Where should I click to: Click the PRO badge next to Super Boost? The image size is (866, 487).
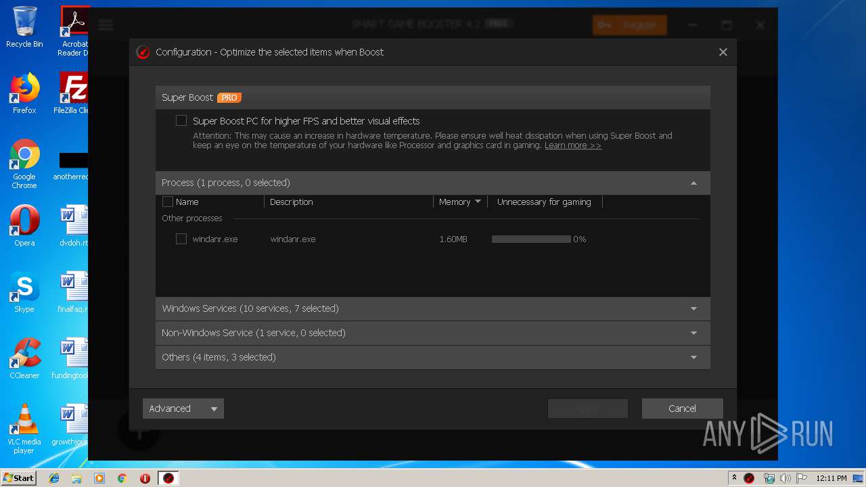[x=229, y=97]
